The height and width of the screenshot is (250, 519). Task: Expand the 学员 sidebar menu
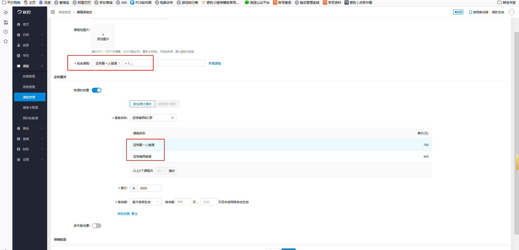30,56
